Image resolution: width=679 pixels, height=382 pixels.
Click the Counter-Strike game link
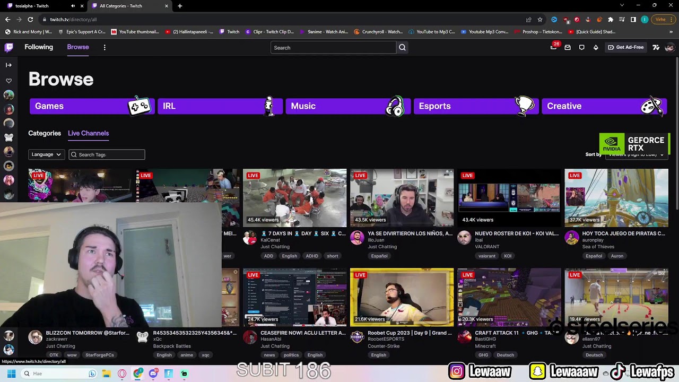click(x=384, y=346)
